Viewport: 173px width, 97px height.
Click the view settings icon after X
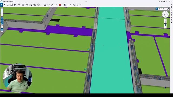(74, 5)
